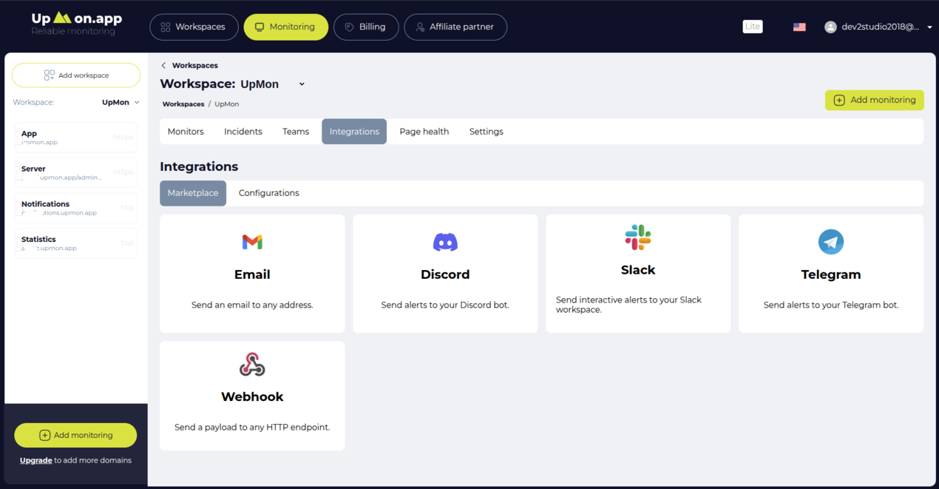Click the user avatar icon

(x=830, y=27)
